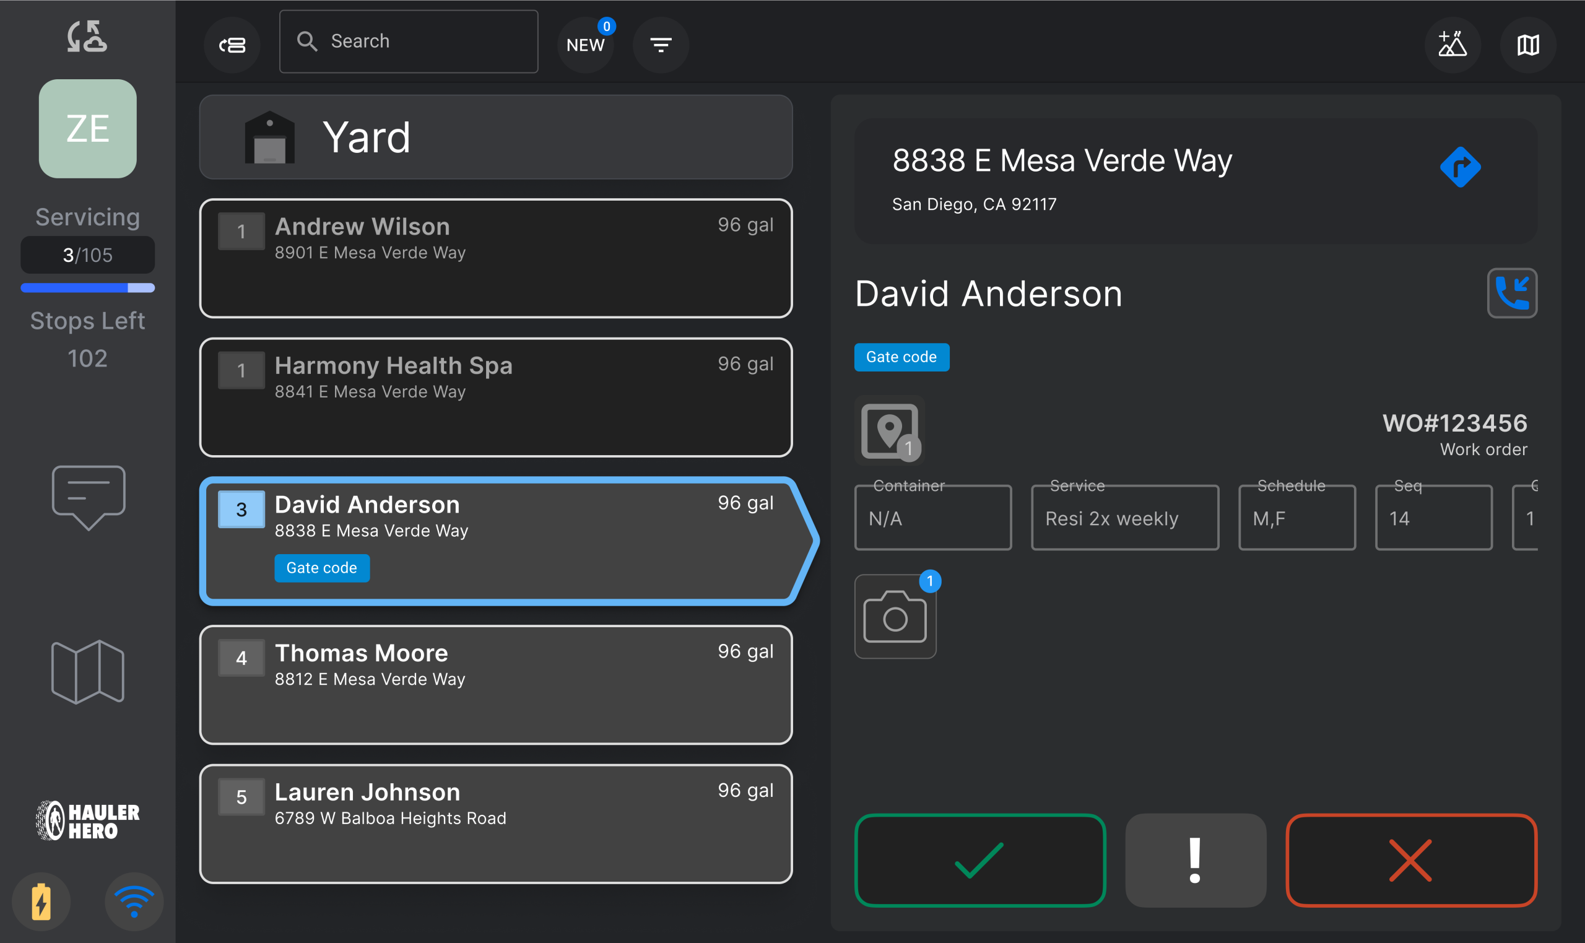Click the servicing progress bar
Viewport: 1585px width, 943px height.
click(88, 288)
